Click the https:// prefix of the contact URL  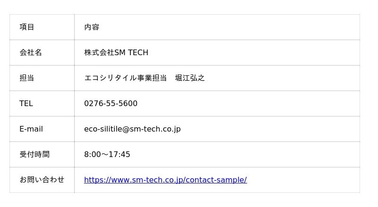(98, 180)
